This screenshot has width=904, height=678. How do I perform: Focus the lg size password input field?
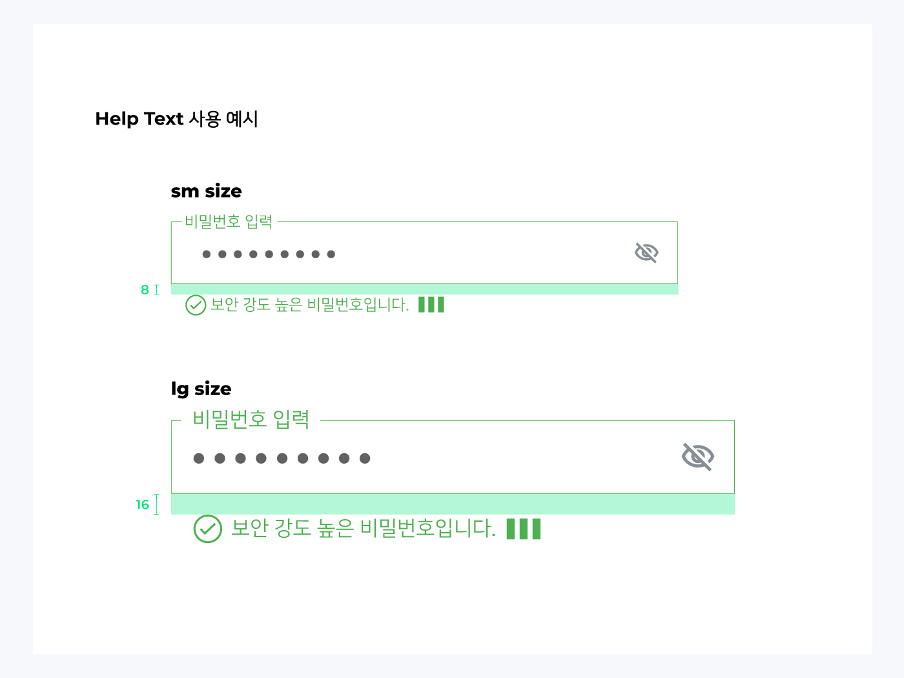point(453,457)
